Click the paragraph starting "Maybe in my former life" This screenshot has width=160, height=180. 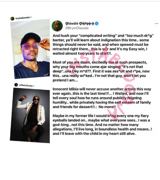coord(102,125)
